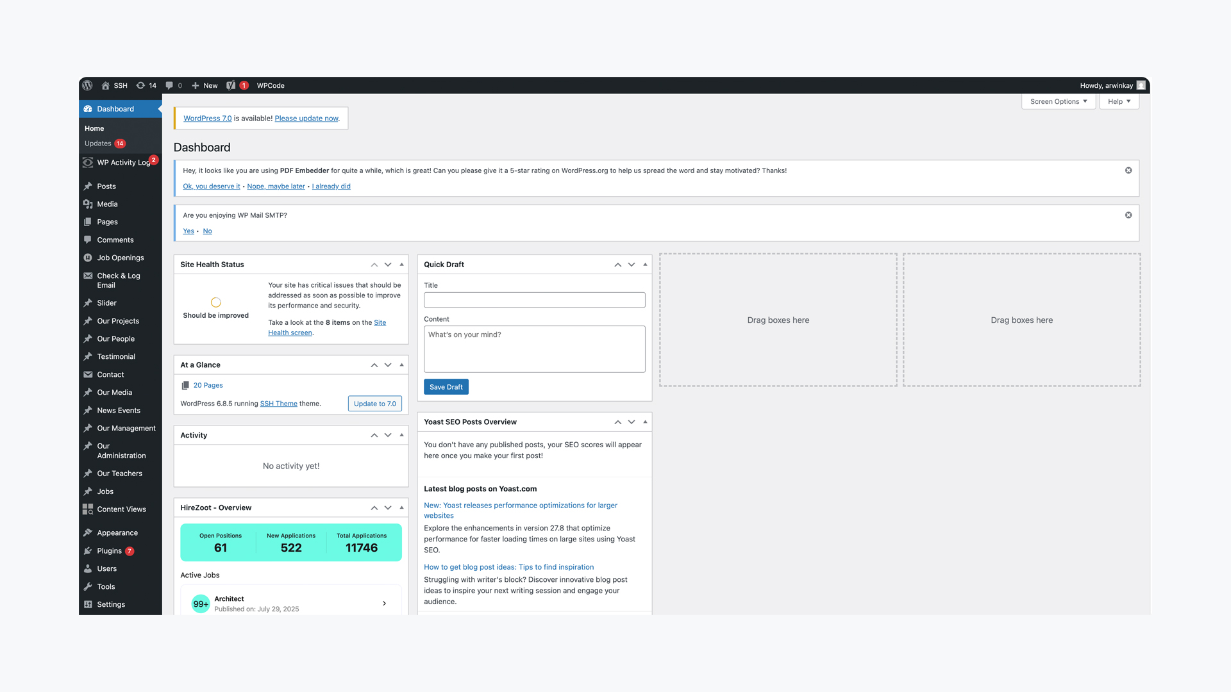The image size is (1231, 692).
Task: Focus the Quick Draft Title field
Action: tap(535, 300)
